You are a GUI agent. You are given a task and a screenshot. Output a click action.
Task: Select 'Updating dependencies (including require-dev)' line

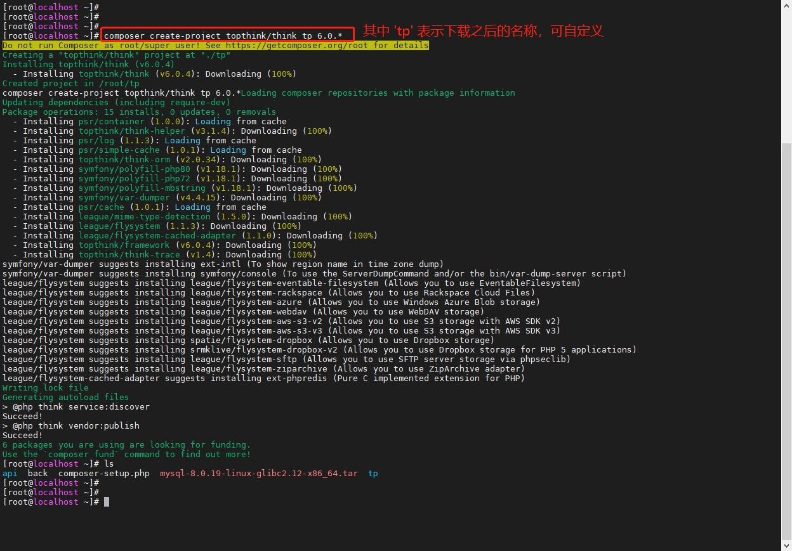(117, 103)
